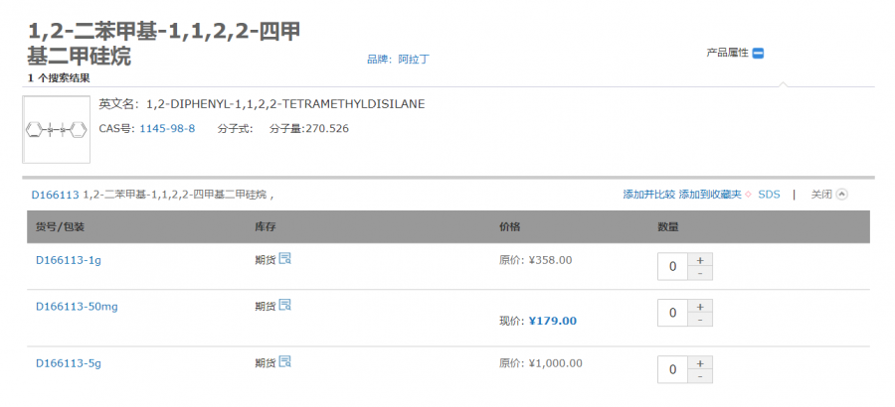
Task: Click quantity input for D166113-1g
Action: tap(672, 266)
